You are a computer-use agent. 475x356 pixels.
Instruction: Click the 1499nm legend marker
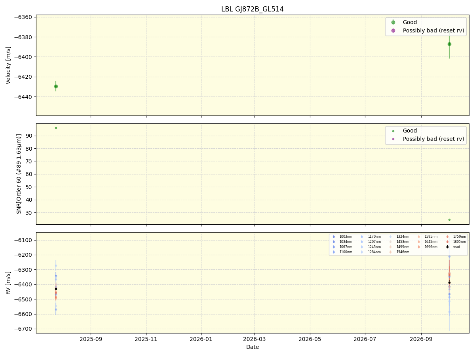pyautogui.click(x=390, y=247)
